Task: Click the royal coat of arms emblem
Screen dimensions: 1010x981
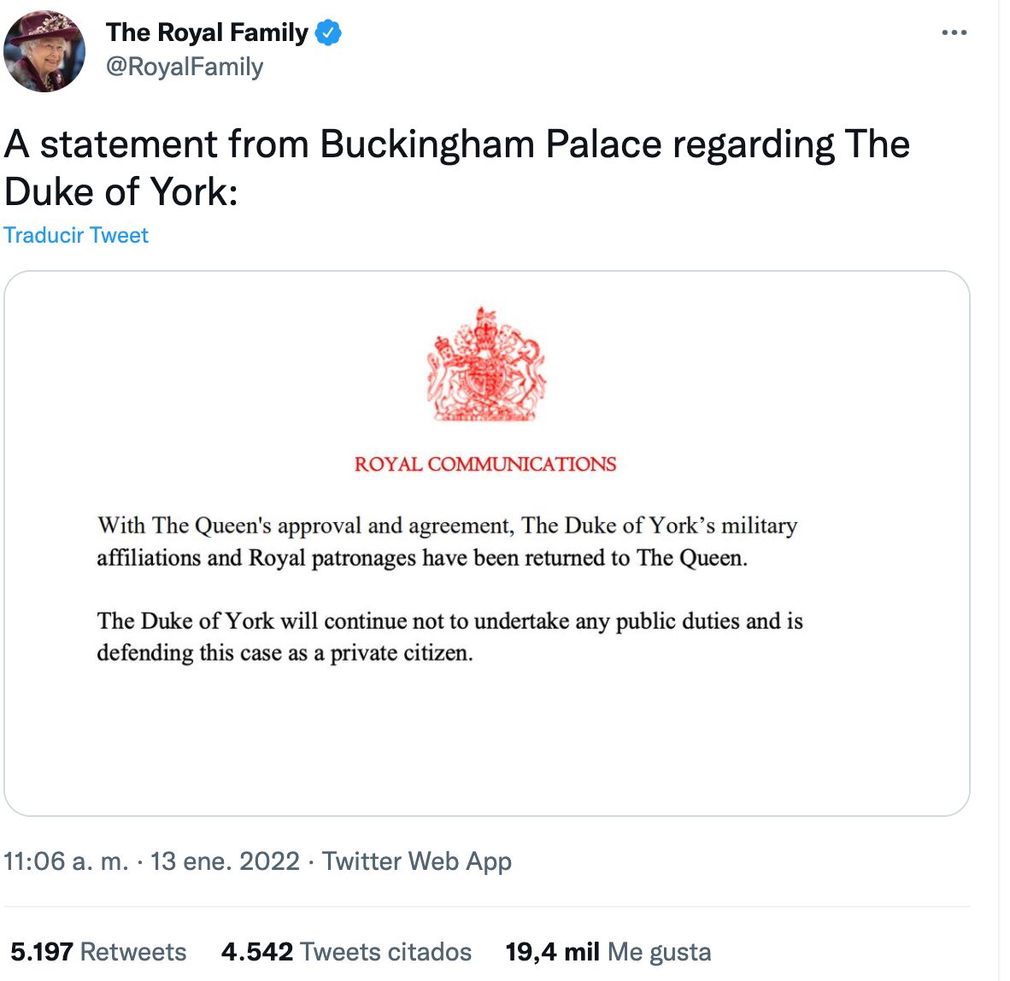Action: pyautogui.click(x=485, y=369)
